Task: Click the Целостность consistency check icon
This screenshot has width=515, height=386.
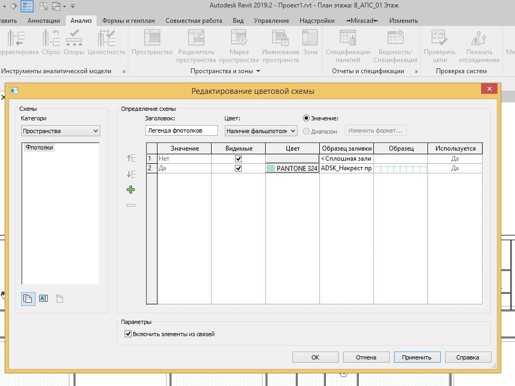Action: (x=106, y=38)
